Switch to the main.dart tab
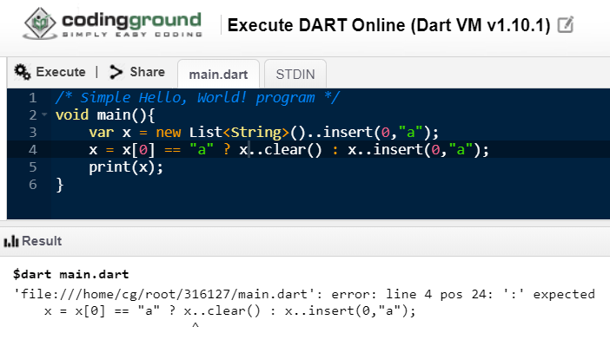This screenshot has height=346, width=610. (x=218, y=74)
